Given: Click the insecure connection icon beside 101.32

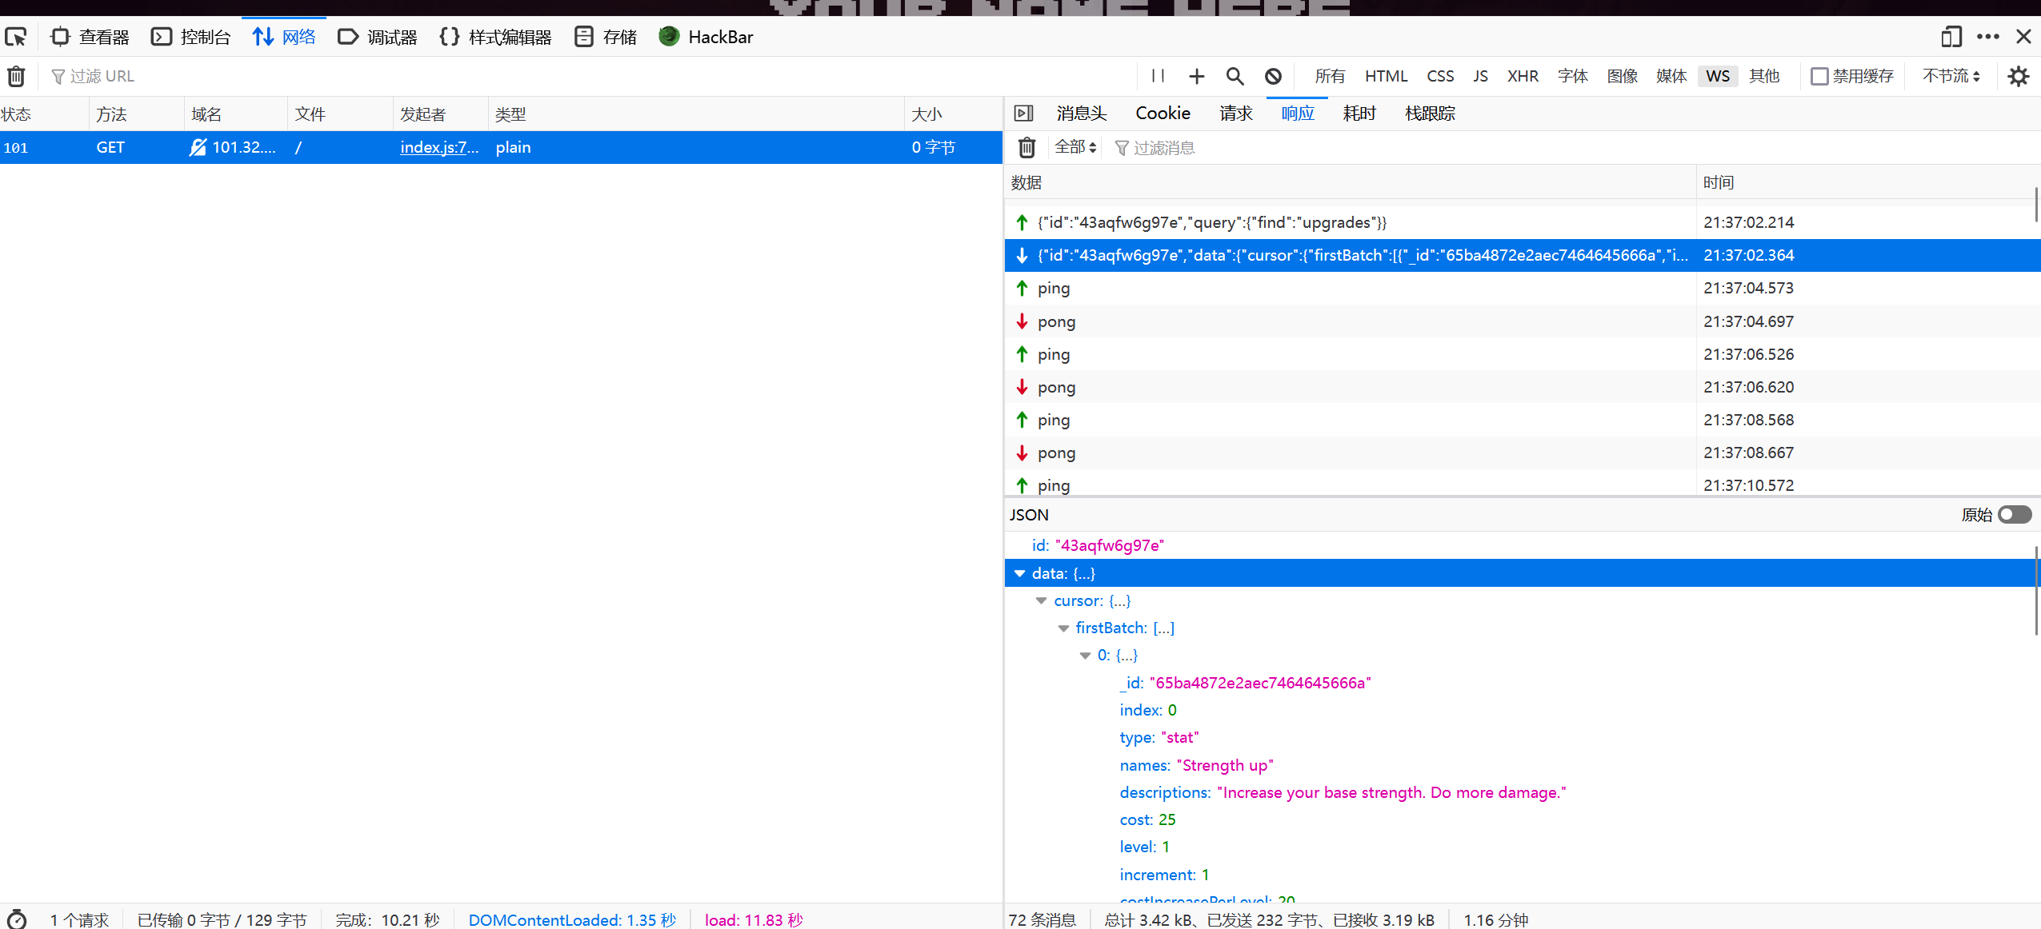Looking at the screenshot, I should 198,147.
